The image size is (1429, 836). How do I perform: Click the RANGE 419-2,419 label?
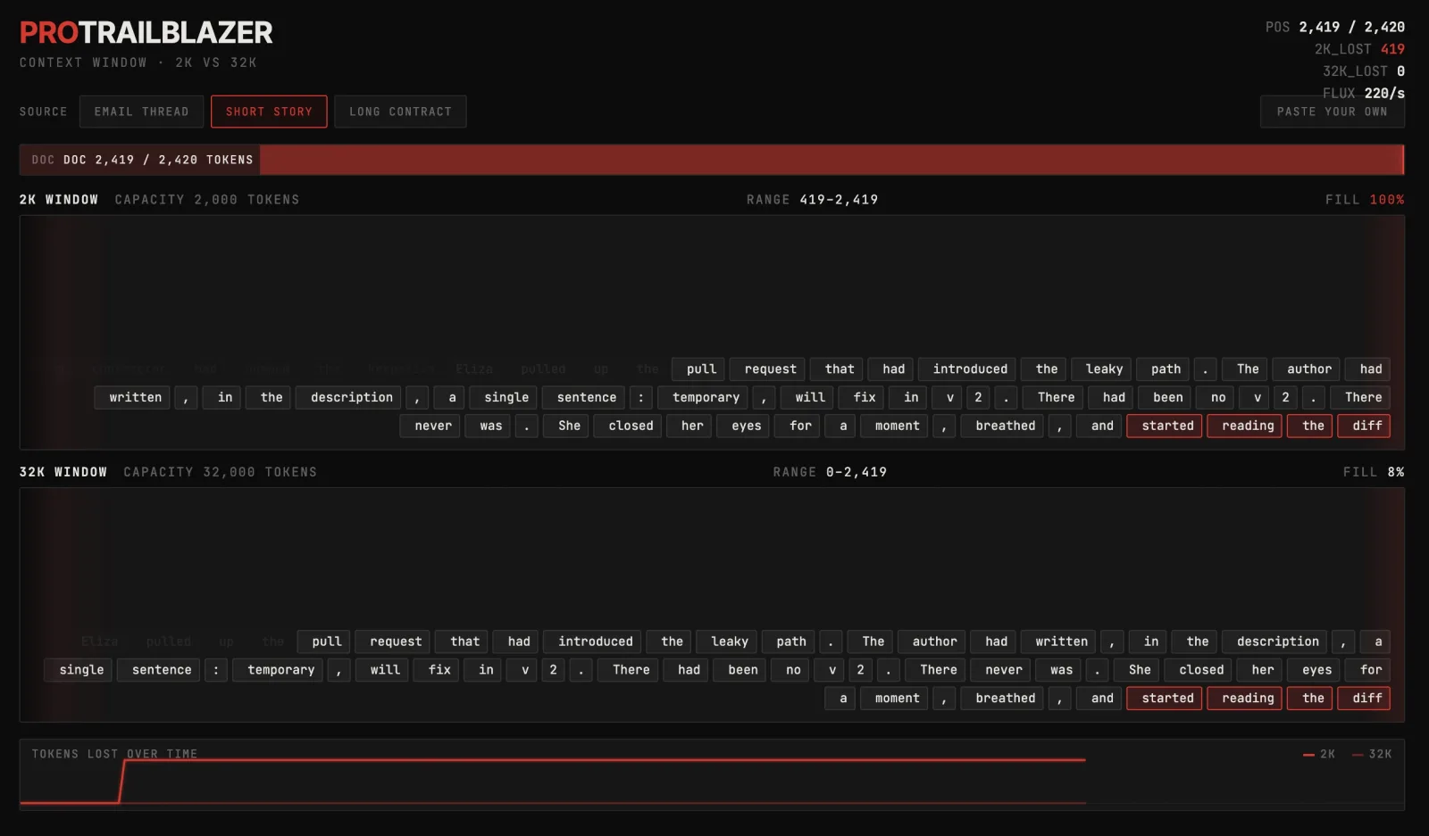(x=812, y=200)
